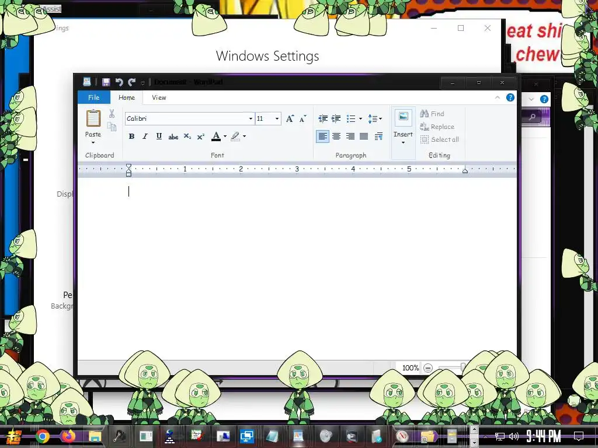Apply the text highlight color pen
This screenshot has width=598, height=448.
pyautogui.click(x=235, y=136)
